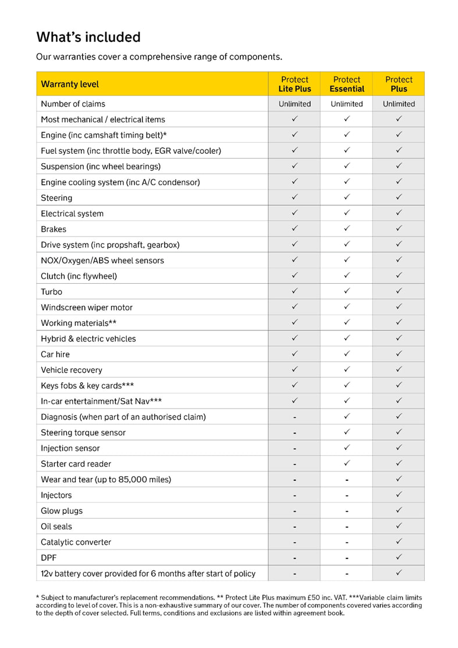Click the What's included heading
Image resolution: width=458 pixels, height=648 pixels.
(x=88, y=37)
